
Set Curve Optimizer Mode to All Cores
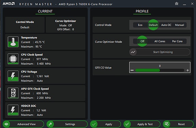[160, 41]
